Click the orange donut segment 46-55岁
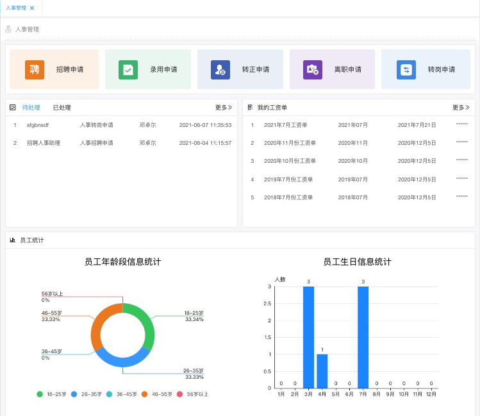Image resolution: width=480 pixels, height=416 pixels. pyautogui.click(x=99, y=322)
